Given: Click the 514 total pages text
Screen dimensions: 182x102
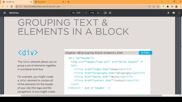Looking at the screenshot, I should (79, 13).
